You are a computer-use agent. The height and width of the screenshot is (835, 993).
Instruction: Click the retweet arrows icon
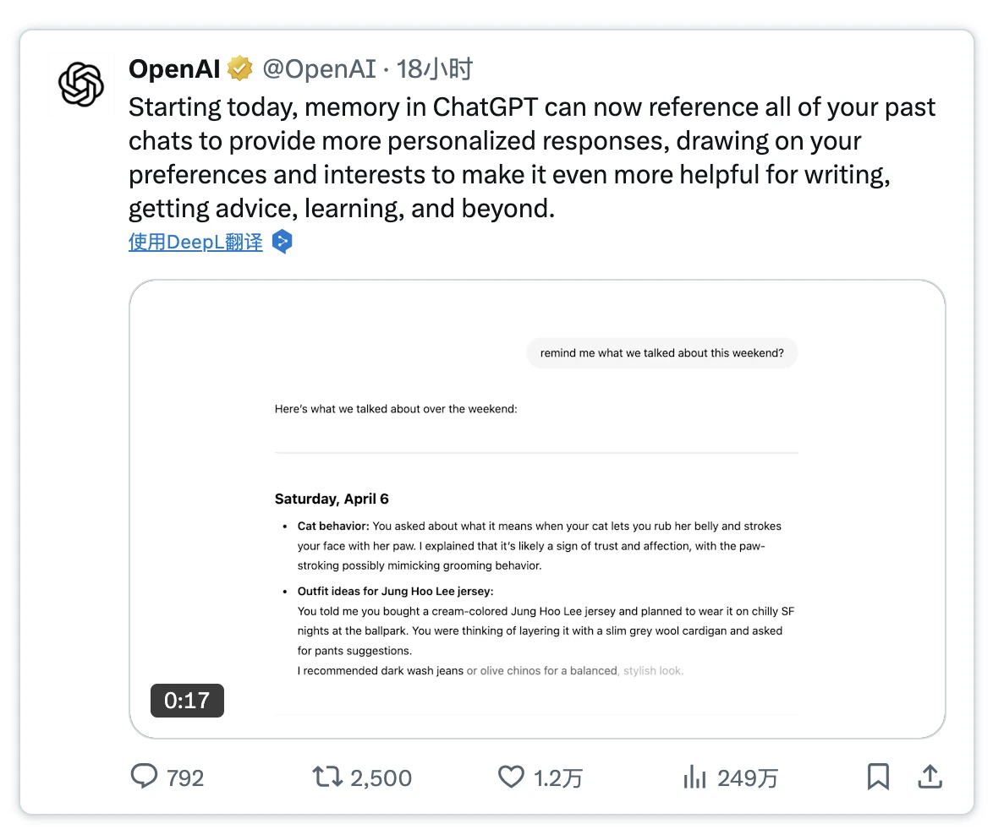tap(326, 777)
